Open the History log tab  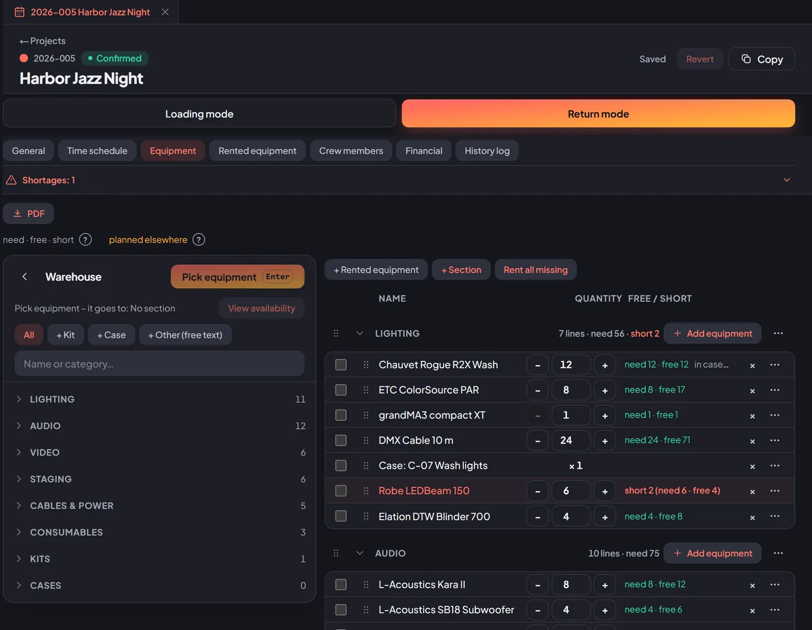(487, 151)
